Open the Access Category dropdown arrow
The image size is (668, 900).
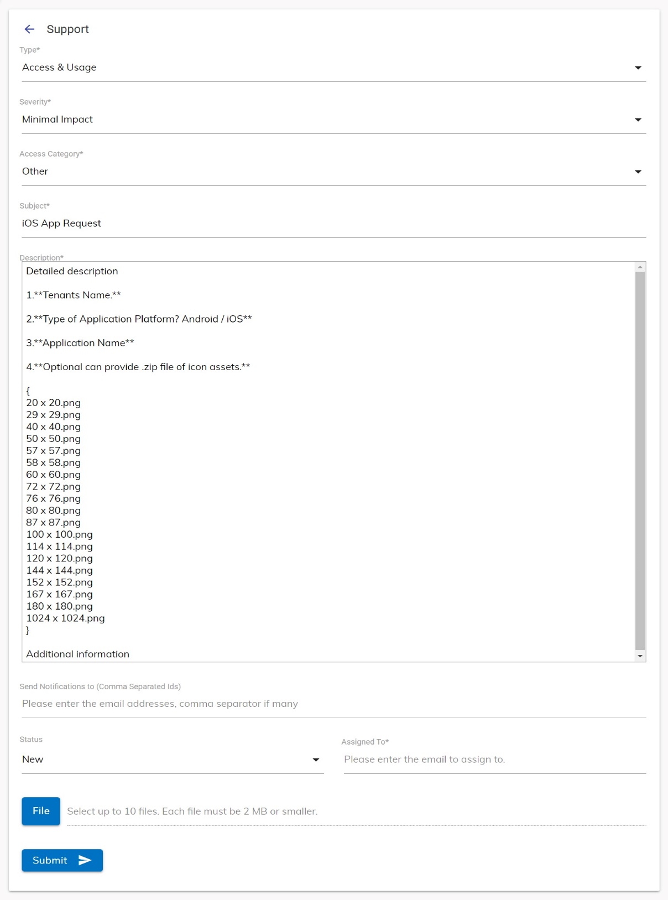[638, 171]
